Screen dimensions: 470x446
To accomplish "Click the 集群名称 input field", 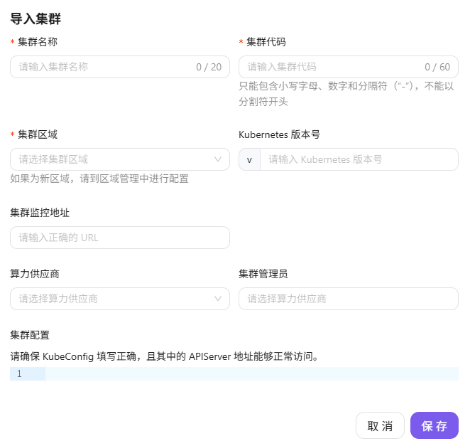I will pyautogui.click(x=120, y=67).
